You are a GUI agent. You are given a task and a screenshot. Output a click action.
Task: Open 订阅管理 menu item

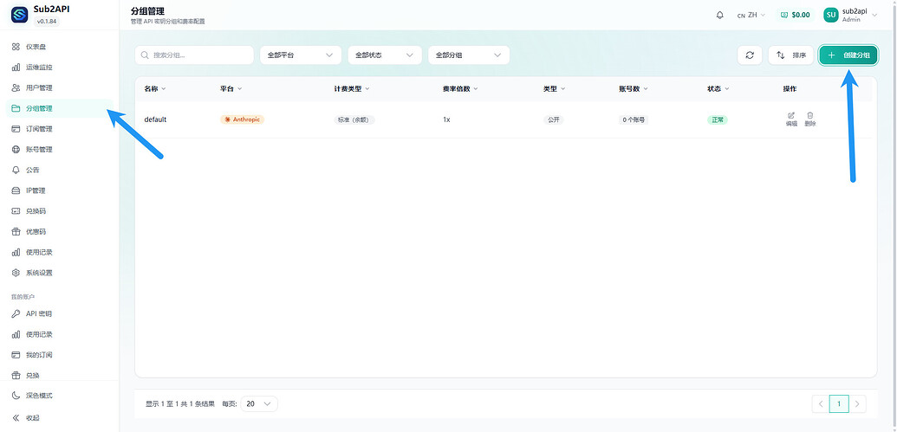coord(60,129)
